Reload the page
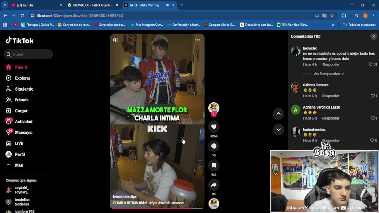The image size is (379, 213). (22, 15)
